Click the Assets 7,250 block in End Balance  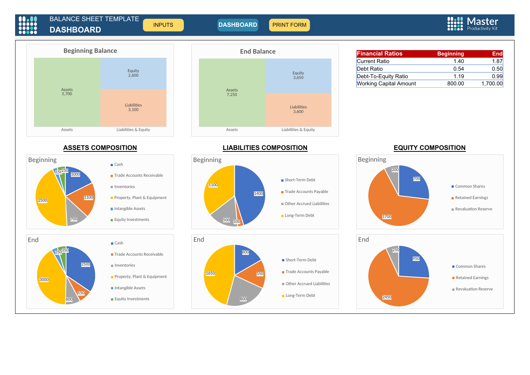pyautogui.click(x=232, y=93)
